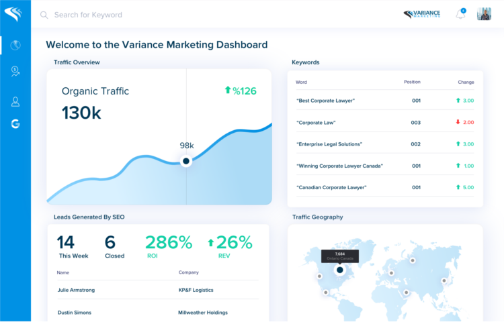Click the 14 This Week stat
This screenshot has width=504, height=322.
(x=73, y=247)
